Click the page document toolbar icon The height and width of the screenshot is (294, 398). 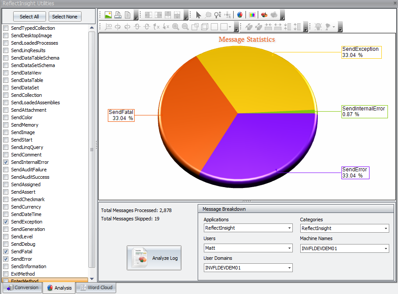[x=127, y=15]
